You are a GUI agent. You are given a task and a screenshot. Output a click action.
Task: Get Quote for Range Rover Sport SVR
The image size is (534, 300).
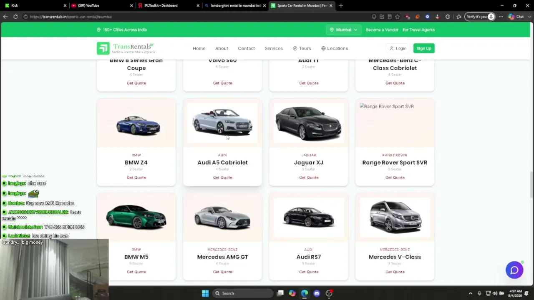tap(395, 177)
